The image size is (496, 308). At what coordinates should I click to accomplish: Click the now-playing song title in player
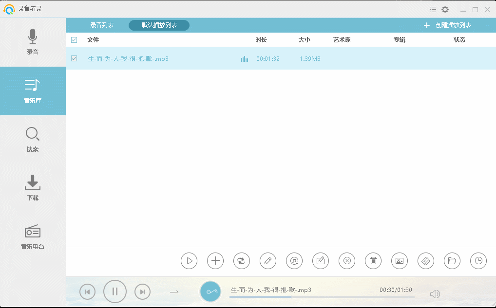271,290
